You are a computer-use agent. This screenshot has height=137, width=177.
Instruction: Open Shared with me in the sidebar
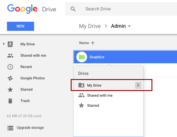(x=33, y=55)
